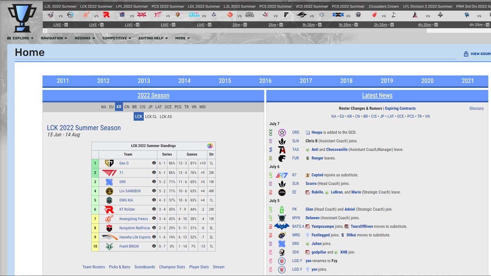
Task: Open the 2011 season year tab
Action: pyautogui.click(x=63, y=80)
